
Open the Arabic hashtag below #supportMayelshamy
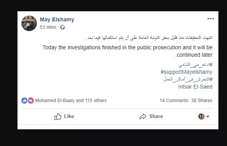click(188, 79)
